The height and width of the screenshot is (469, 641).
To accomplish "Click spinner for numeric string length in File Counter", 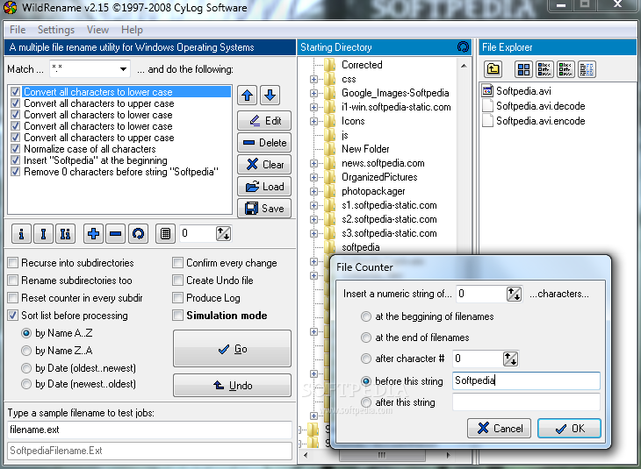I will coord(514,294).
